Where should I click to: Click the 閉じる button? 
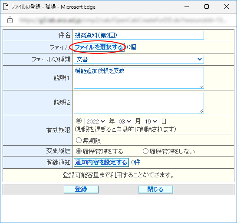point(156,190)
